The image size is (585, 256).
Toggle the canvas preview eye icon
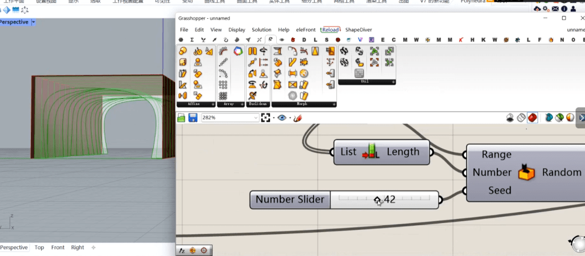[282, 118]
